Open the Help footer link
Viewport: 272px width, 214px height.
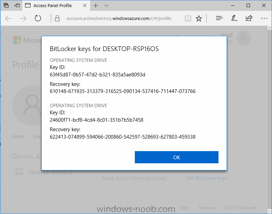pos(185,208)
